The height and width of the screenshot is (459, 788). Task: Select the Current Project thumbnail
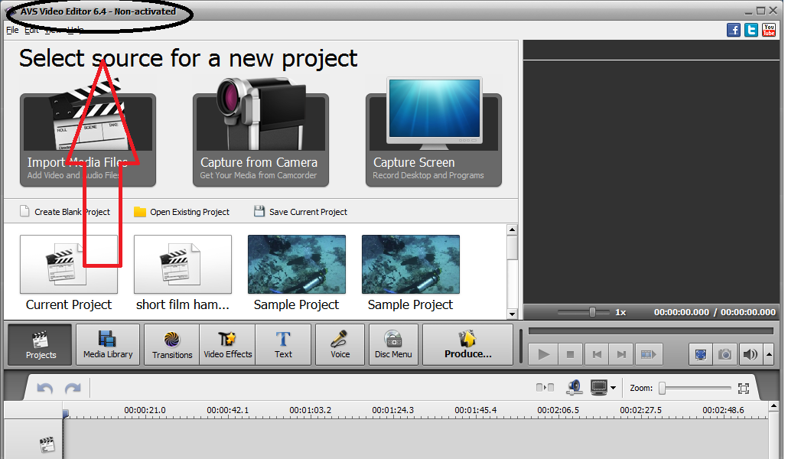pyautogui.click(x=69, y=265)
